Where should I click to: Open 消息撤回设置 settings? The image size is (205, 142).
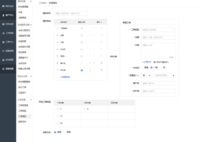pyautogui.click(x=24, y=36)
